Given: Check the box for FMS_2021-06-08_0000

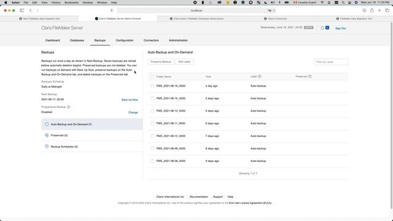Looking at the screenshot, I should click(152, 161).
